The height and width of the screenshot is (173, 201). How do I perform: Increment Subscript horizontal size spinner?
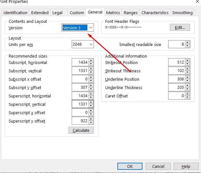[x=91, y=61]
